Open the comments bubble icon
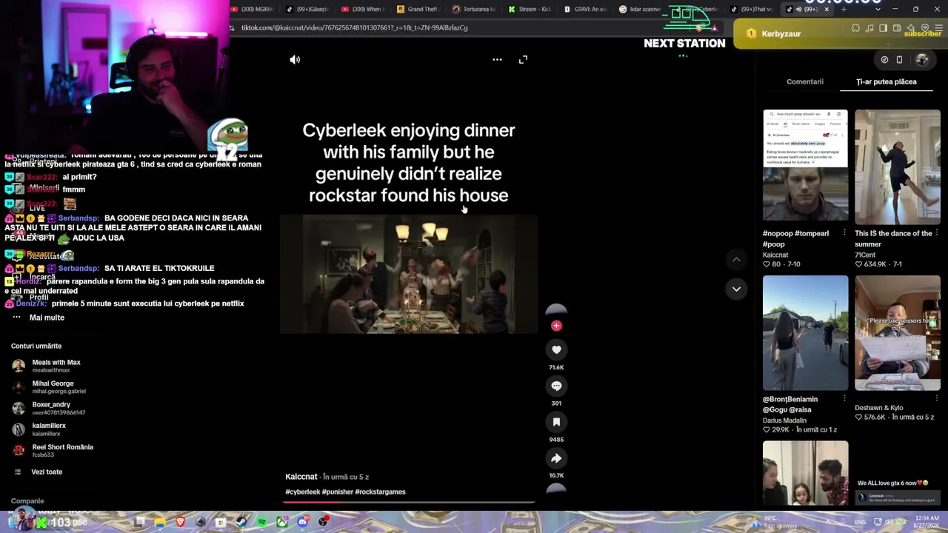 tap(556, 386)
